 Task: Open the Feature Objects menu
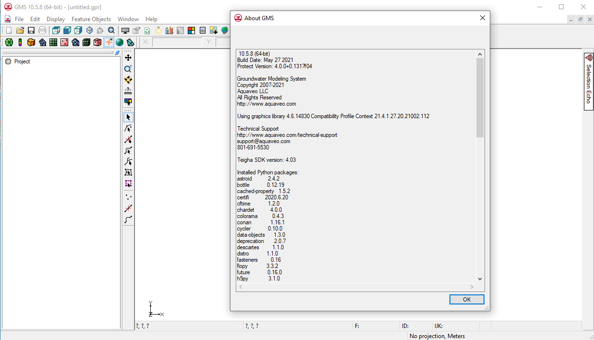[91, 19]
